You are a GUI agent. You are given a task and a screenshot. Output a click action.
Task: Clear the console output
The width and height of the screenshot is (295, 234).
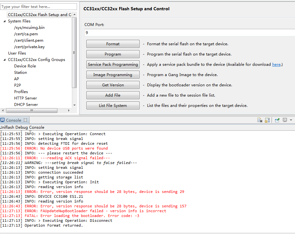click(x=260, y=120)
